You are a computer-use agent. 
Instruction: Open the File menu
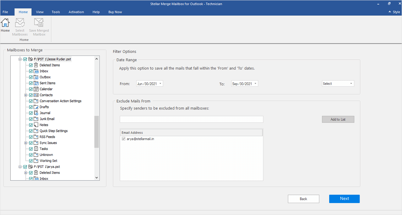(5, 12)
